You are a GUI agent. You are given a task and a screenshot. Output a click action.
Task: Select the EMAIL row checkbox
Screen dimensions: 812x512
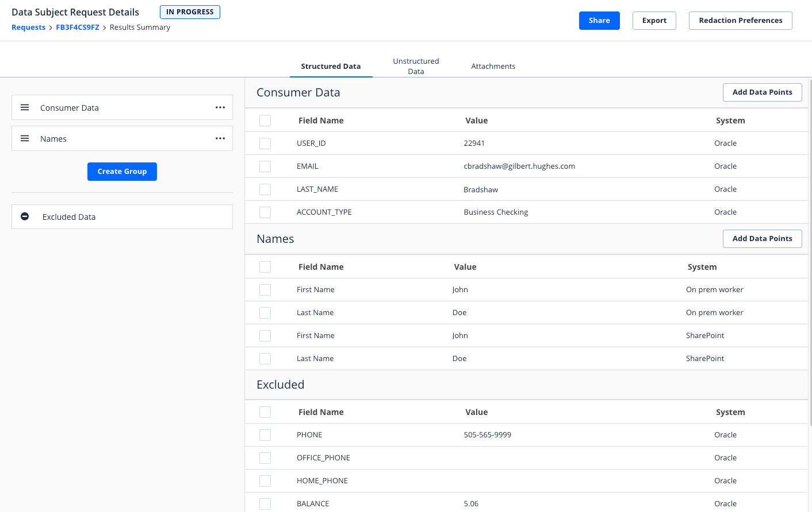[265, 166]
